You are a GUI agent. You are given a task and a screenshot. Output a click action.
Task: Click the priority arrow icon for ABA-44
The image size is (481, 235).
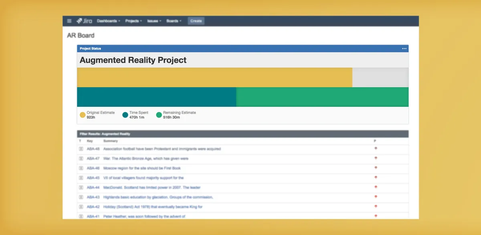point(376,187)
